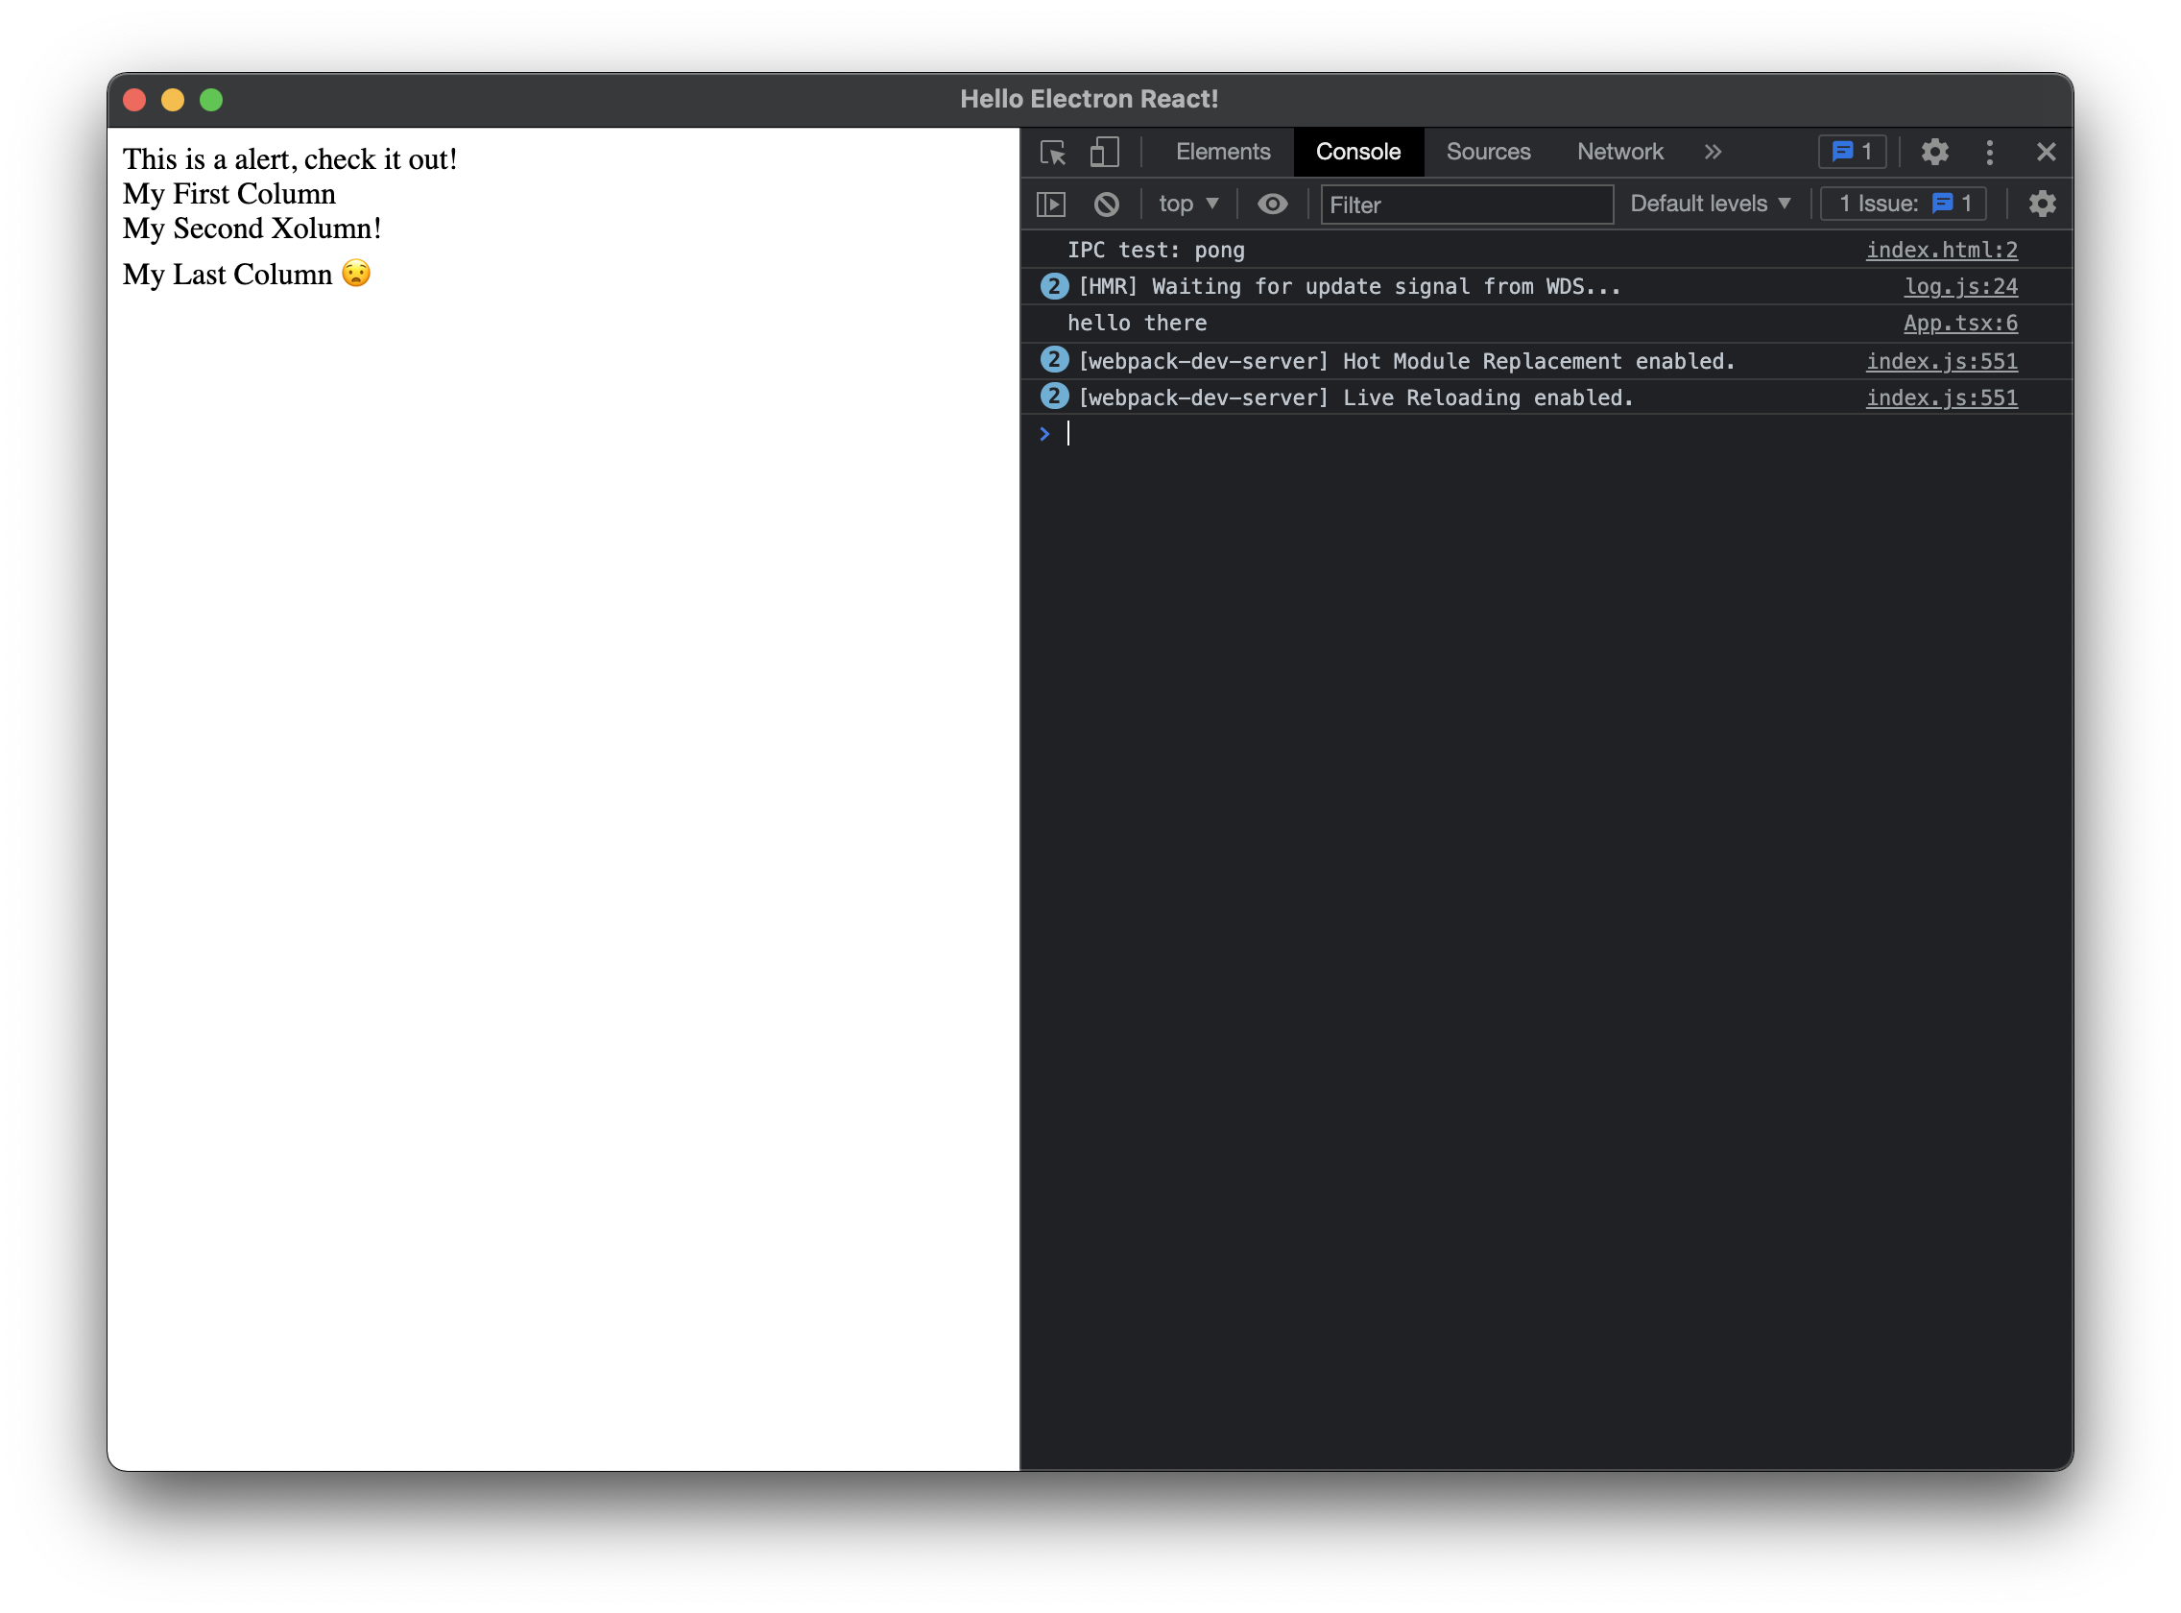Switch to the Sources tab
Image resolution: width=2181 pixels, height=1613 pixels.
click(x=1488, y=153)
